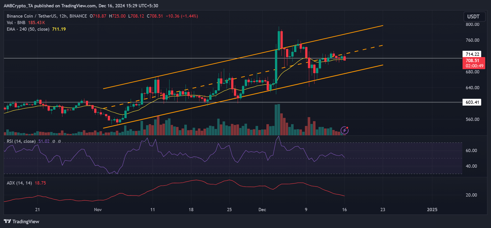
Task: Click the ADX value 18.75 readout
Action: click(40, 183)
